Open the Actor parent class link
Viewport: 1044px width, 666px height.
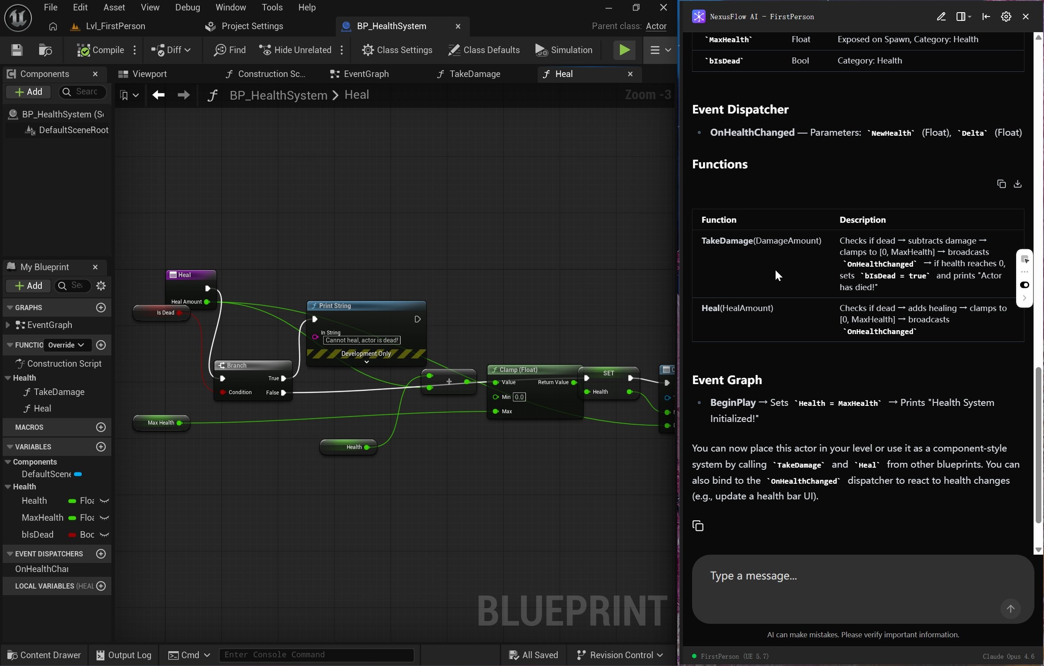pyautogui.click(x=656, y=26)
